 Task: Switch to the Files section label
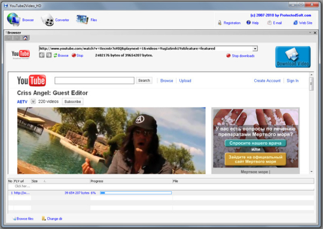pyautogui.click(x=94, y=20)
